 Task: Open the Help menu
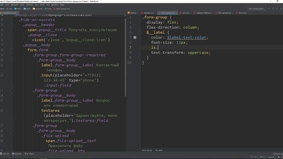coord(62,5)
